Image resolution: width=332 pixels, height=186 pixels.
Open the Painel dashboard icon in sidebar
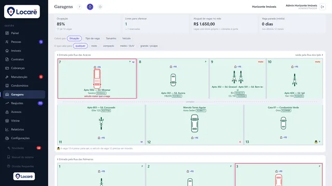pyautogui.click(x=7, y=33)
